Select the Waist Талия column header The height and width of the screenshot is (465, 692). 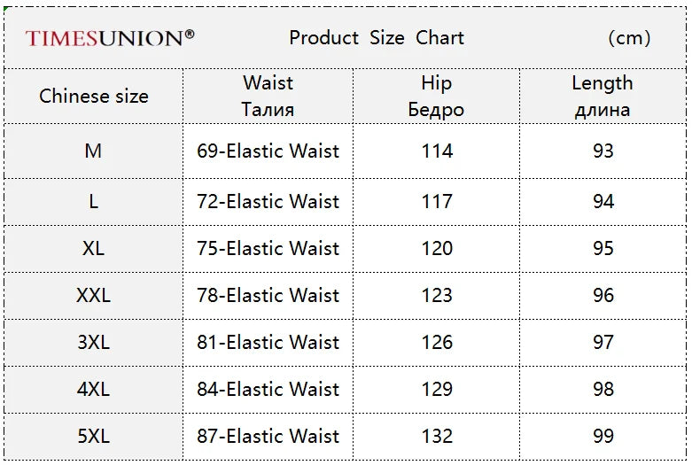[268, 96]
